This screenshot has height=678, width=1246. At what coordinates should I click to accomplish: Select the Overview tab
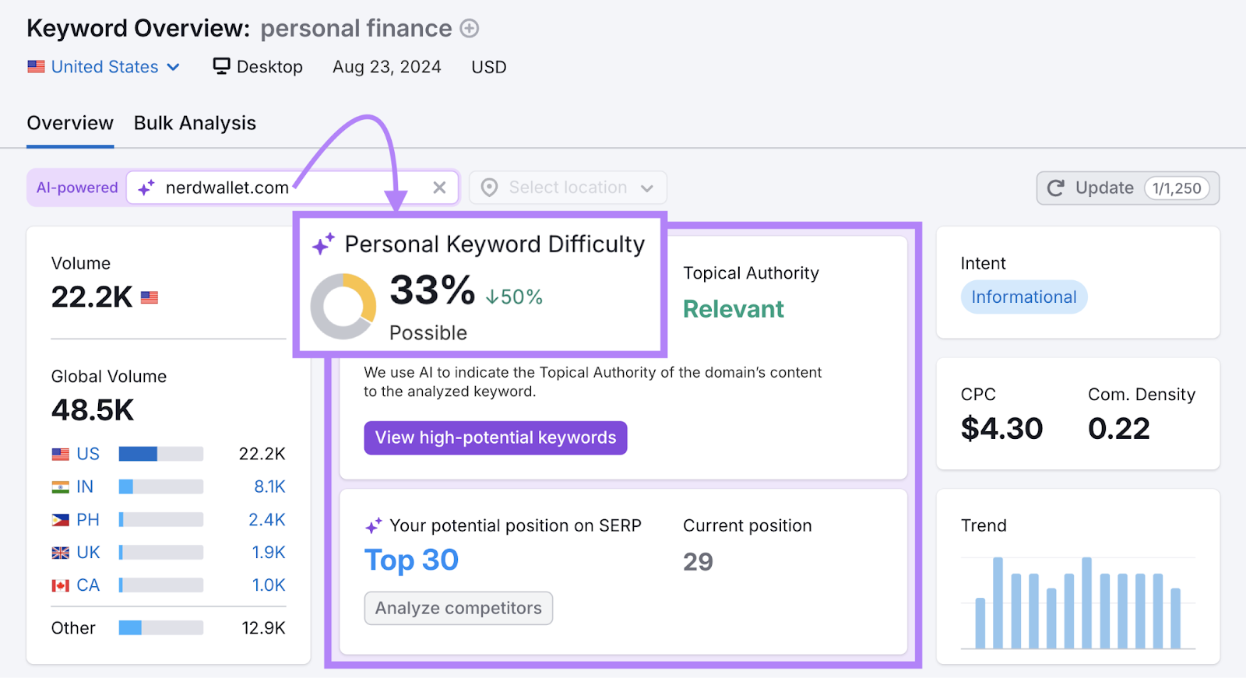[x=69, y=122]
